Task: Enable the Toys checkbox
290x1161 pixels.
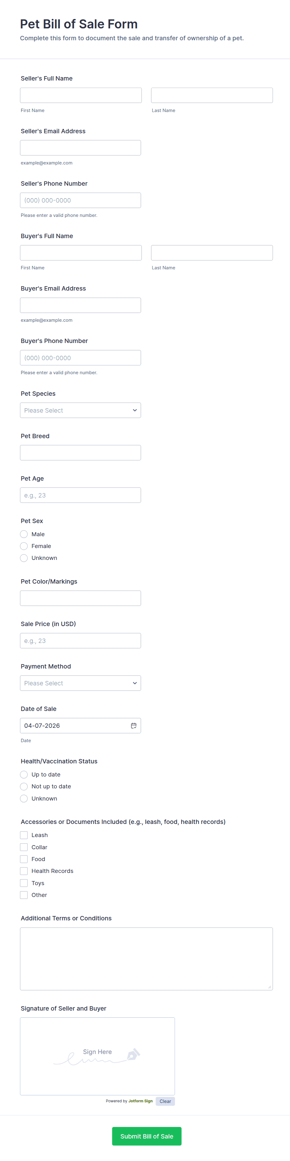Action: pyautogui.click(x=24, y=883)
